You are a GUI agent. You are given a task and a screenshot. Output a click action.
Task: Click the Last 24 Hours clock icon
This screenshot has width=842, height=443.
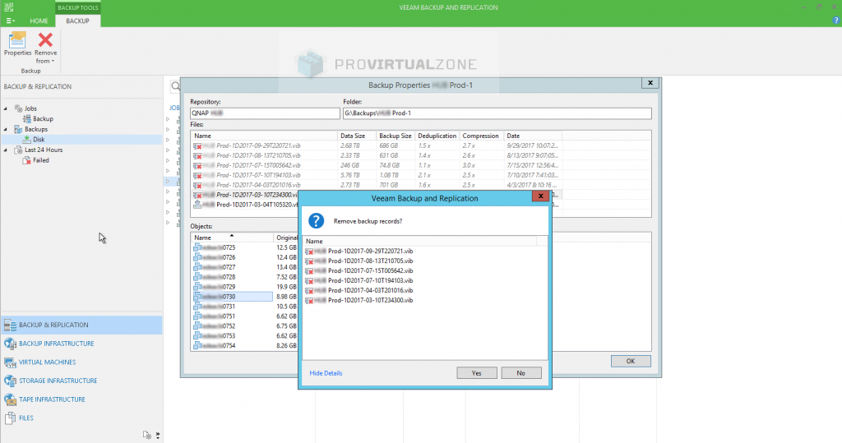(18, 150)
